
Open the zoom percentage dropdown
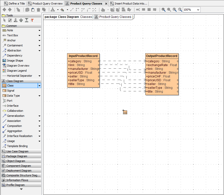tap(198, 10)
